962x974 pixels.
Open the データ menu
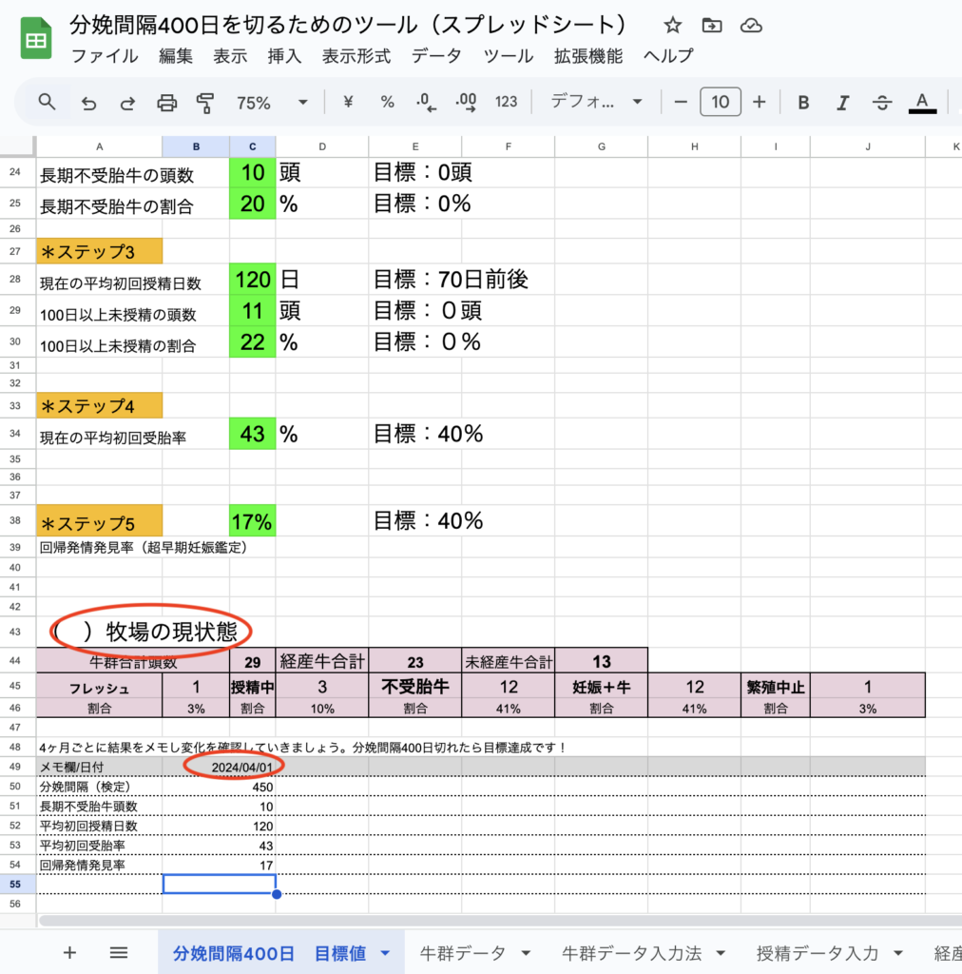pos(436,56)
